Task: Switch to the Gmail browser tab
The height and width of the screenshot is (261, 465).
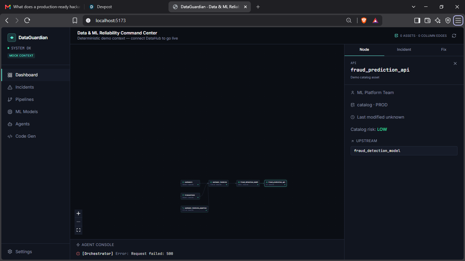Action: pos(42,7)
